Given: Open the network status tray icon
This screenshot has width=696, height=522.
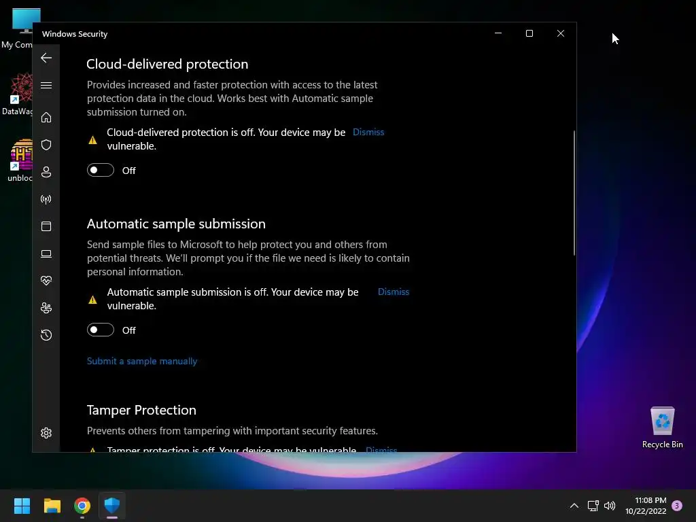Looking at the screenshot, I should pyautogui.click(x=593, y=506).
